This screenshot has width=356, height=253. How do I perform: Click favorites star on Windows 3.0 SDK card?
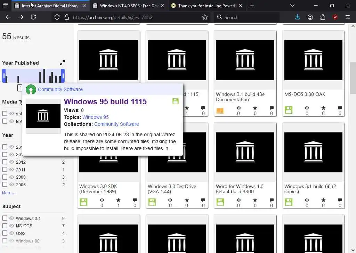coord(118,200)
